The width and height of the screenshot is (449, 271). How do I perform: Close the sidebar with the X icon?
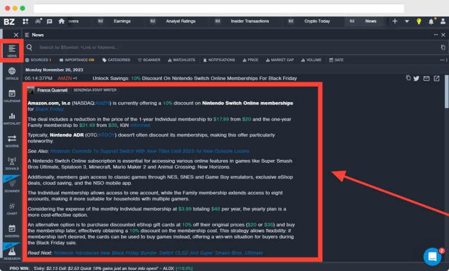coord(16,35)
